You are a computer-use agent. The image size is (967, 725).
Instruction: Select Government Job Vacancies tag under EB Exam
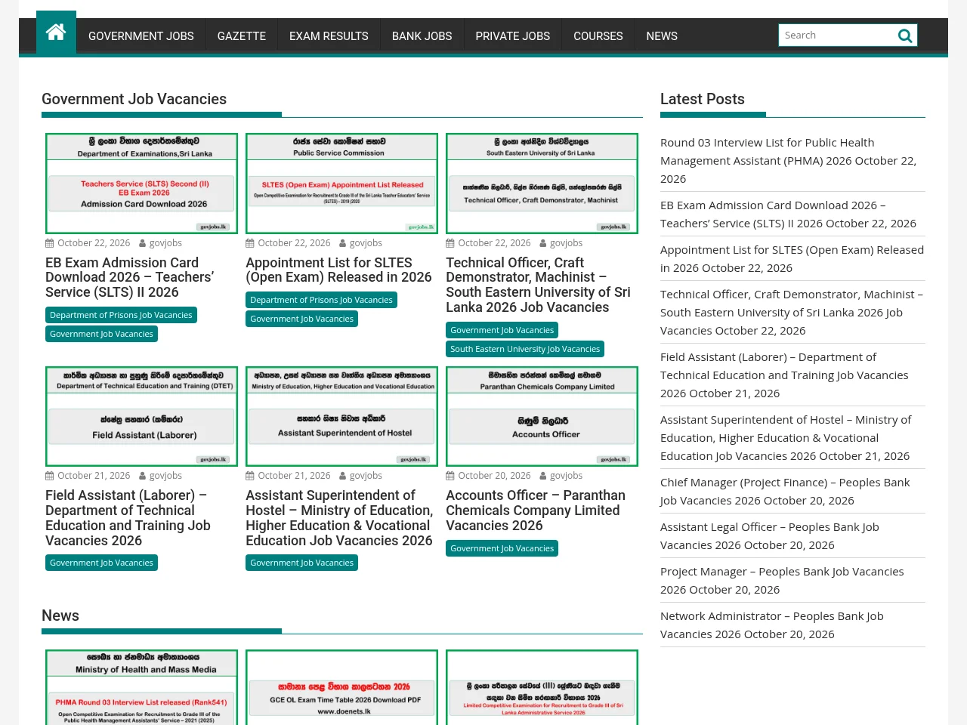[101, 334]
